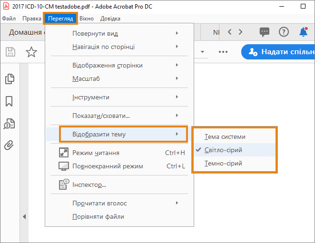This screenshot has height=243, width=315.
Task: Collapse the left panel with arrow
Action: [x=24, y=216]
